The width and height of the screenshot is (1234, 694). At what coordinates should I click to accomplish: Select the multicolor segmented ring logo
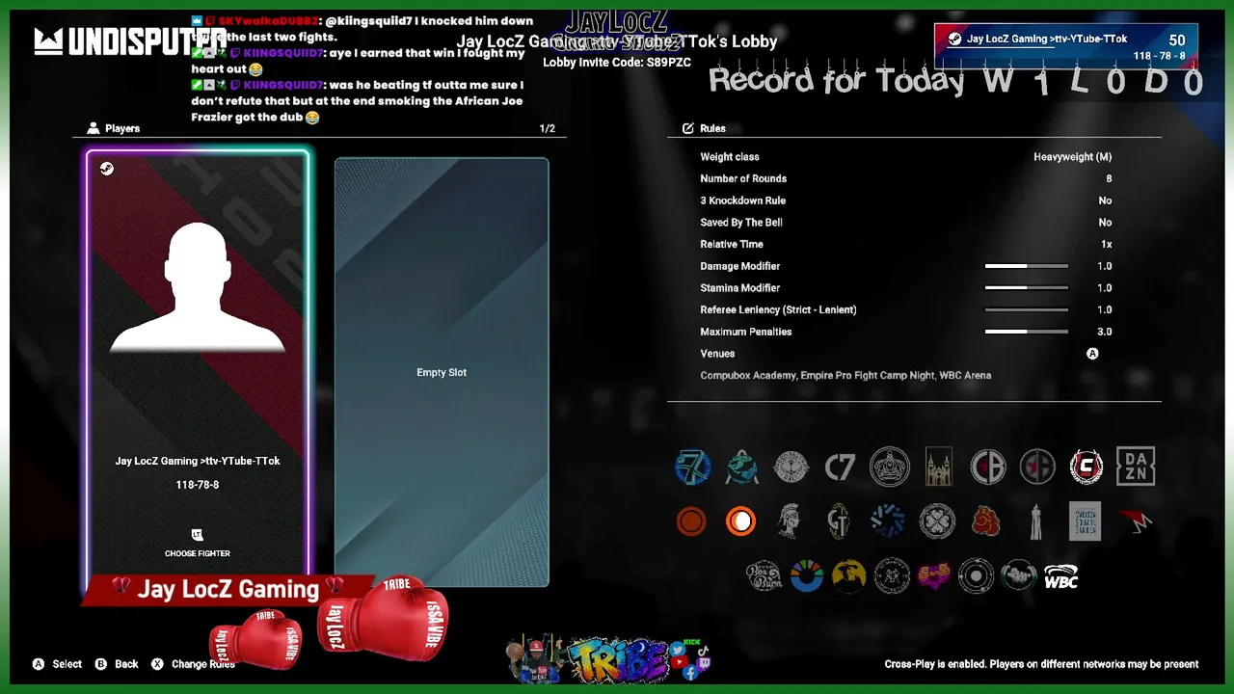click(807, 576)
